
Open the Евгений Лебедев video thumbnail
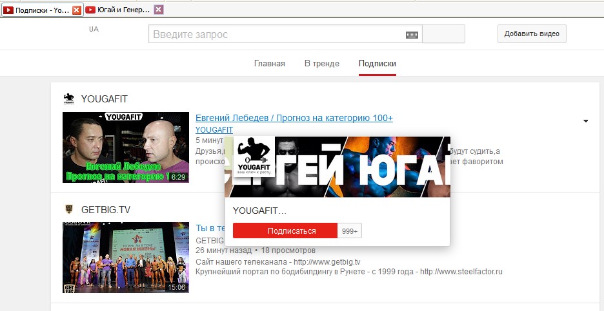pyautogui.click(x=125, y=147)
